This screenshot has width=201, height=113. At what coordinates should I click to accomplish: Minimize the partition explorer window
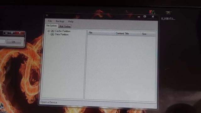(139, 17)
